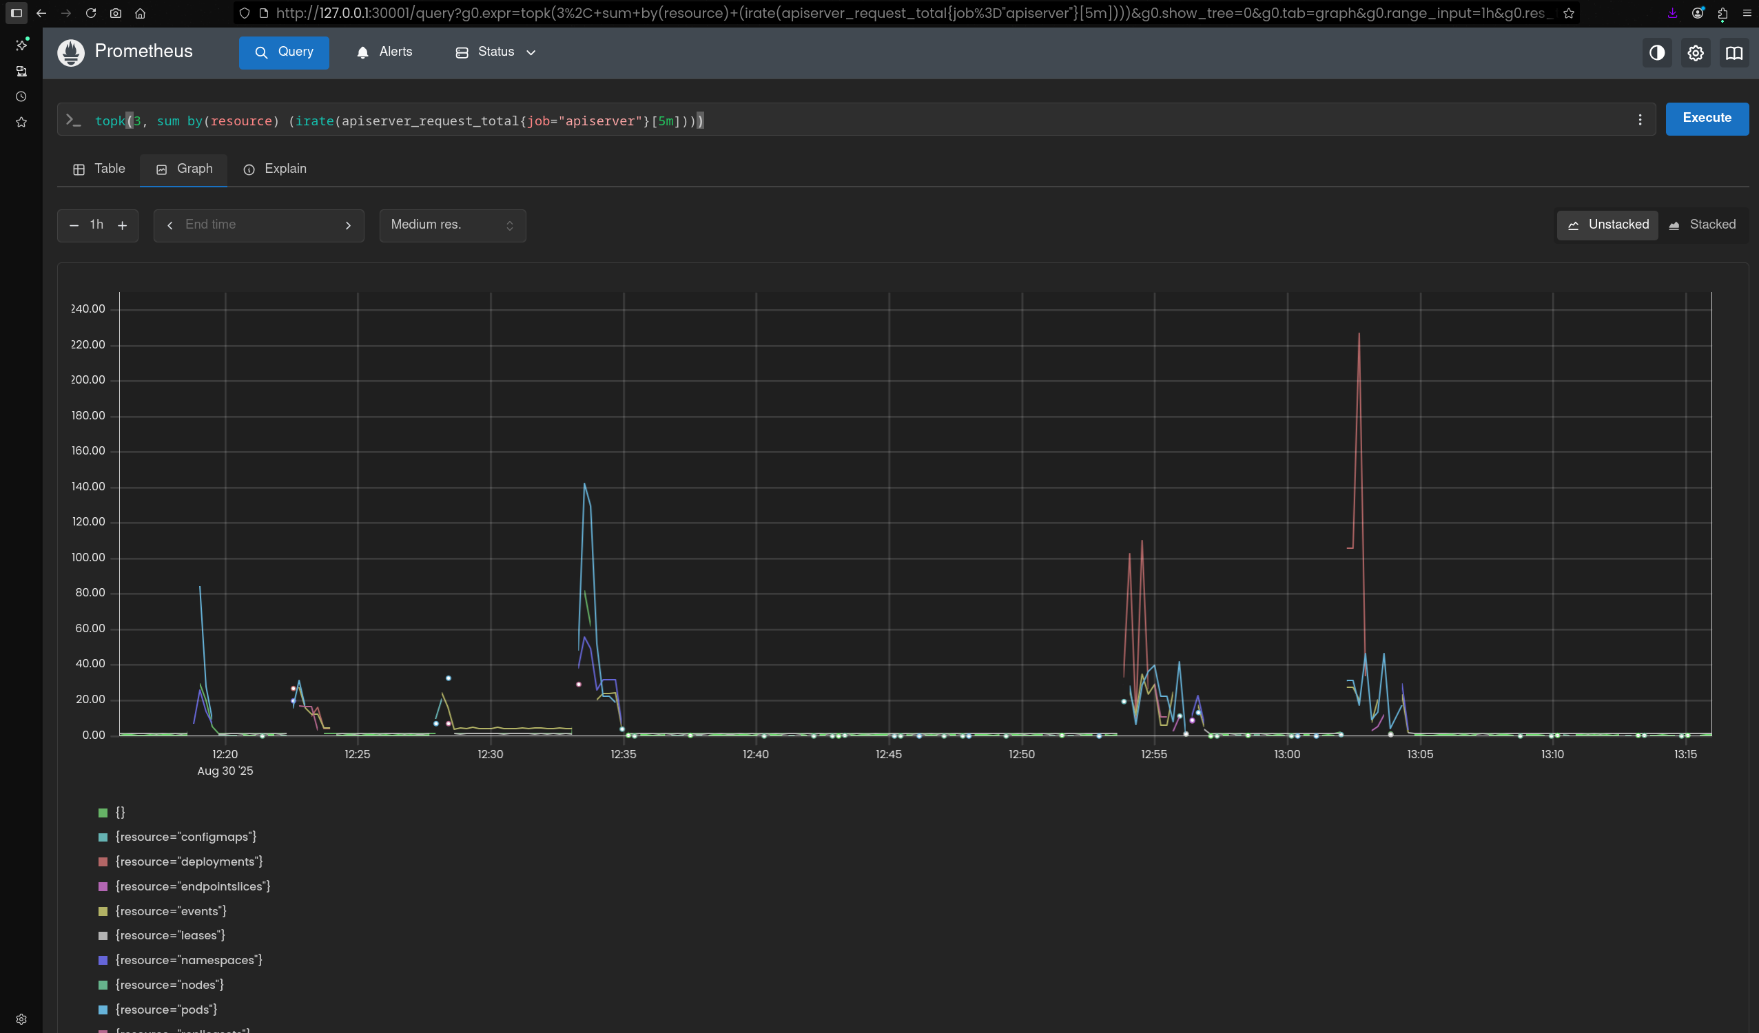Viewport: 1759px width, 1033px height.
Task: Move end time forward with right chevron
Action: pos(349,225)
